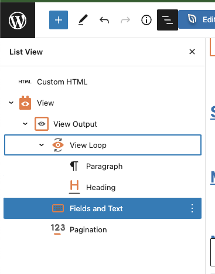Select the Fields and Text block
215x274 pixels.
103,208
